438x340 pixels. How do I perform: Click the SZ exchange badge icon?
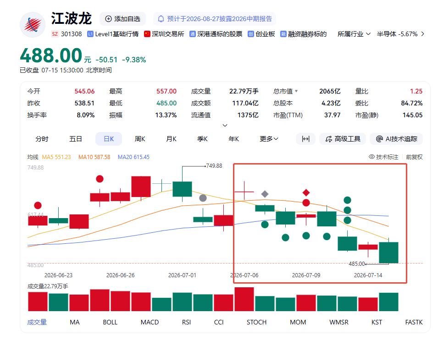point(55,34)
